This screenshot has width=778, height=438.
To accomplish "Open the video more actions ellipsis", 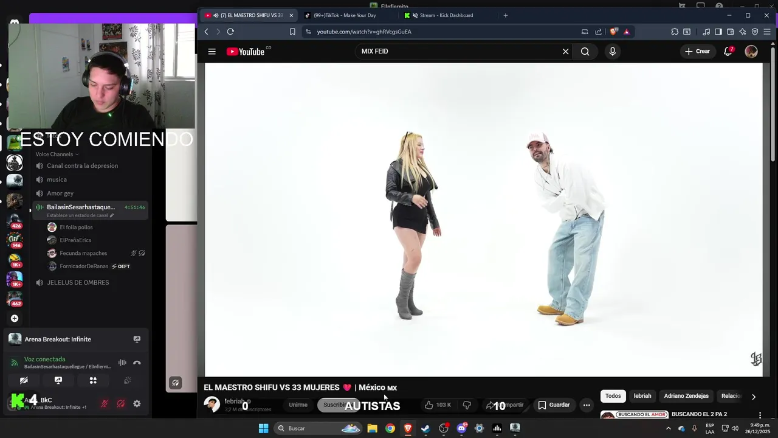I will click(x=587, y=405).
